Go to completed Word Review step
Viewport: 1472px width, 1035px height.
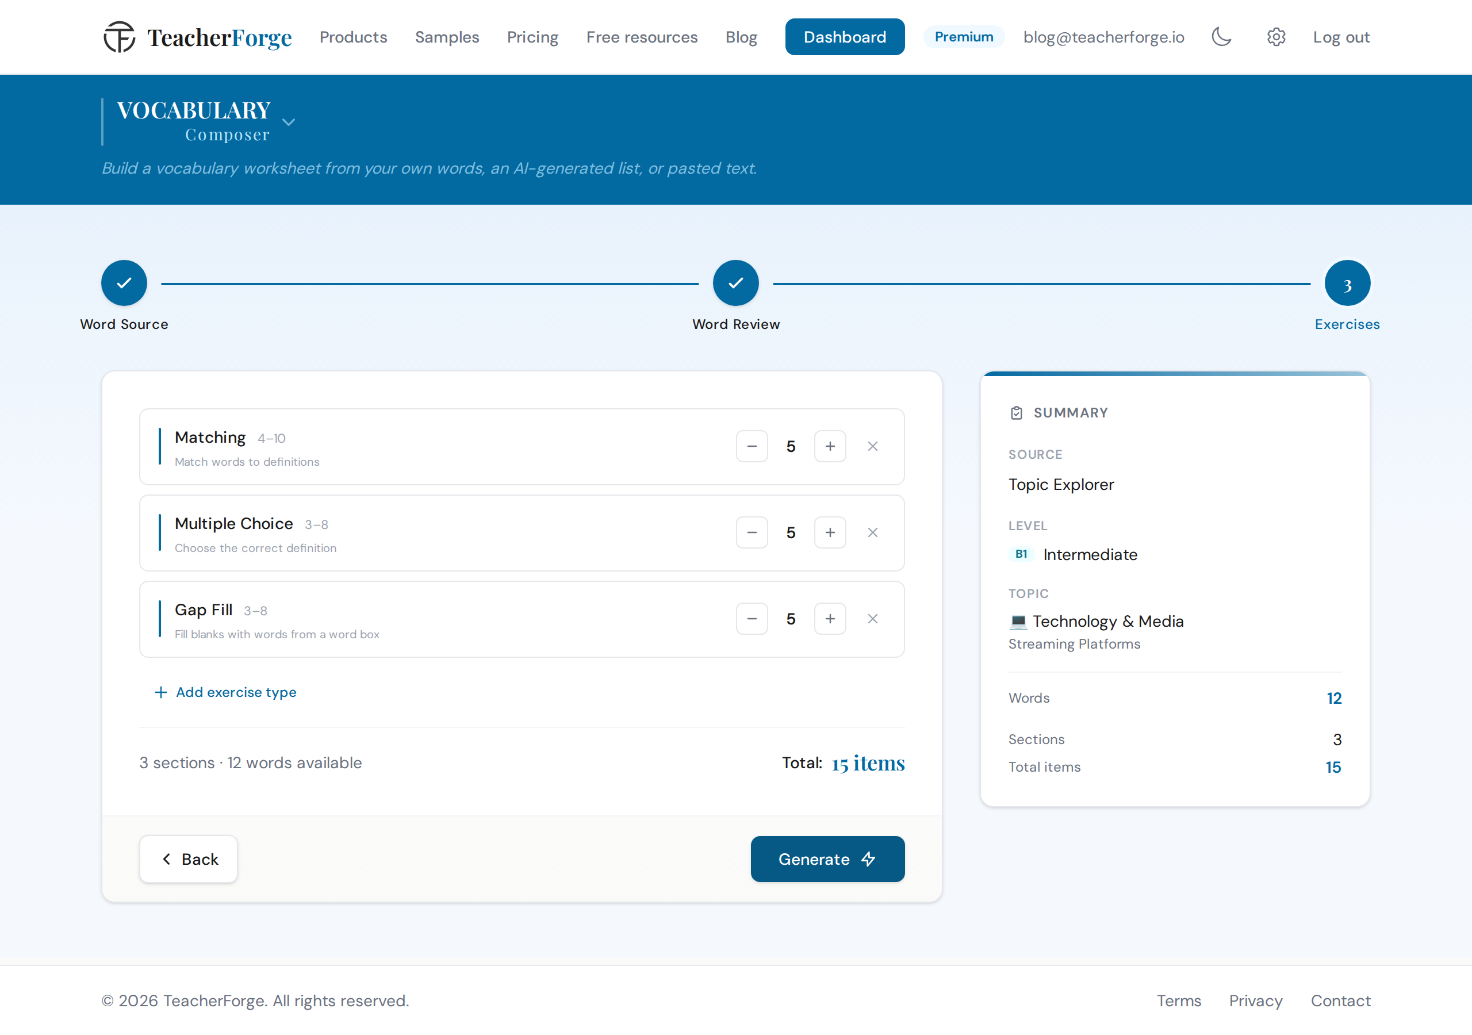click(736, 283)
